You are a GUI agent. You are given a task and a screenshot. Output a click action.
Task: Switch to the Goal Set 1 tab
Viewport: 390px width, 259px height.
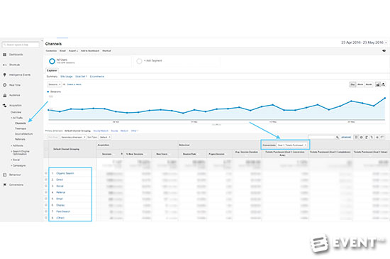pyautogui.click(x=81, y=77)
